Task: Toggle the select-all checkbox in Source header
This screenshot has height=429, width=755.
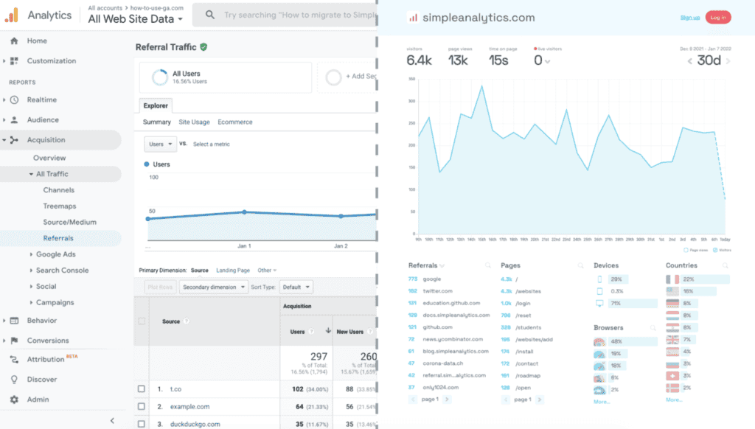Action: pos(142,321)
